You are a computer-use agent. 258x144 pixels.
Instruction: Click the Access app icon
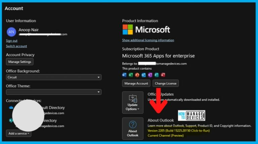click(163, 75)
